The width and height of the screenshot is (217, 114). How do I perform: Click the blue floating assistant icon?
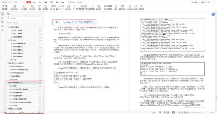(213, 14)
